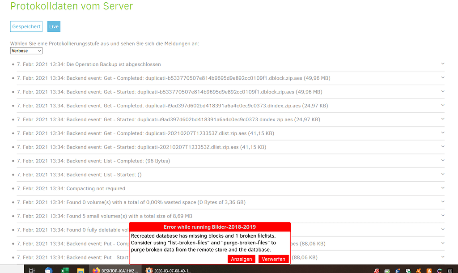Open Firefox from the taskbar
Image resolution: width=458 pixels, height=273 pixels.
[97, 270]
